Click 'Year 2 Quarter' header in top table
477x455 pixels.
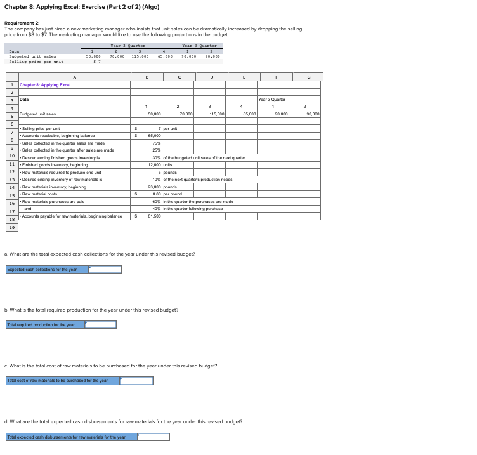127,46
